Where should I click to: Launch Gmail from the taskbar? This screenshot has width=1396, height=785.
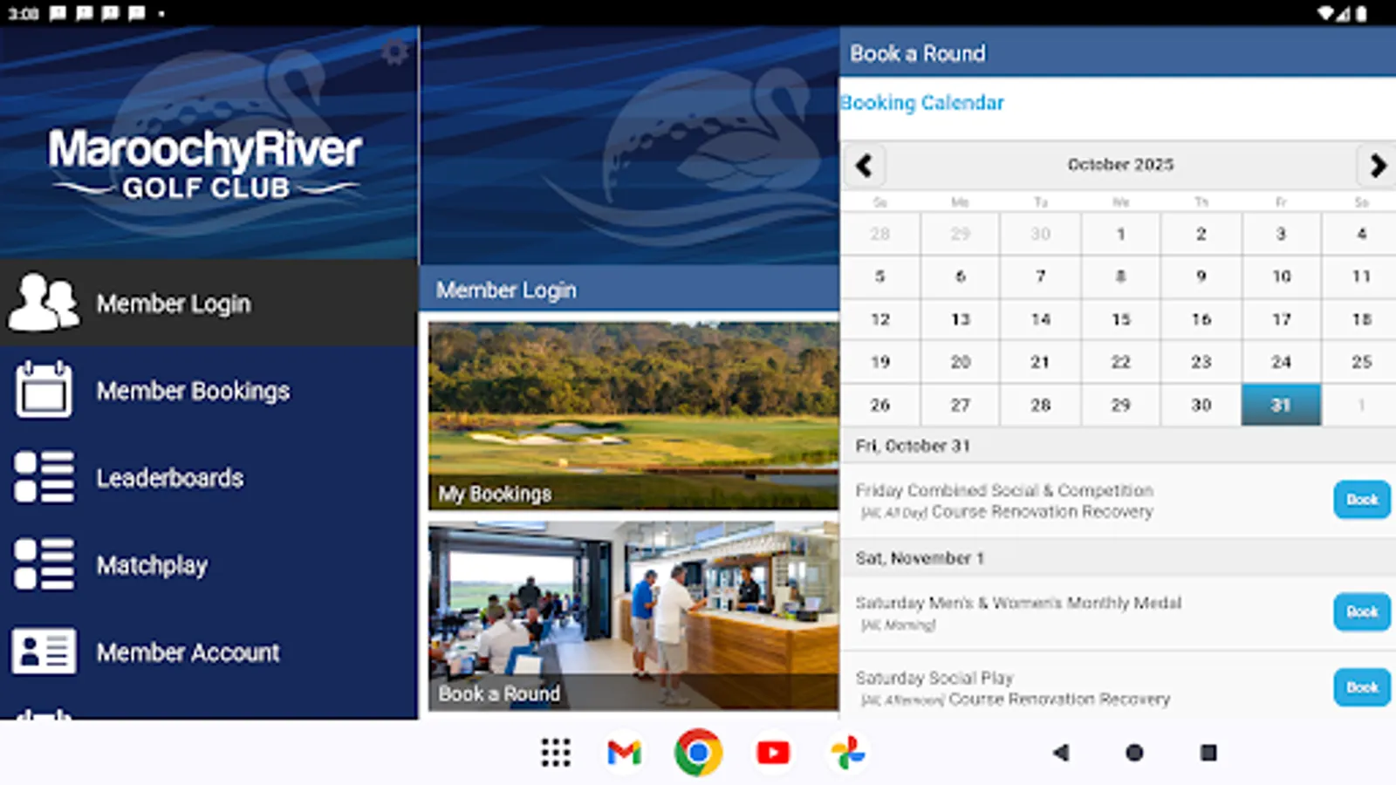tap(624, 752)
